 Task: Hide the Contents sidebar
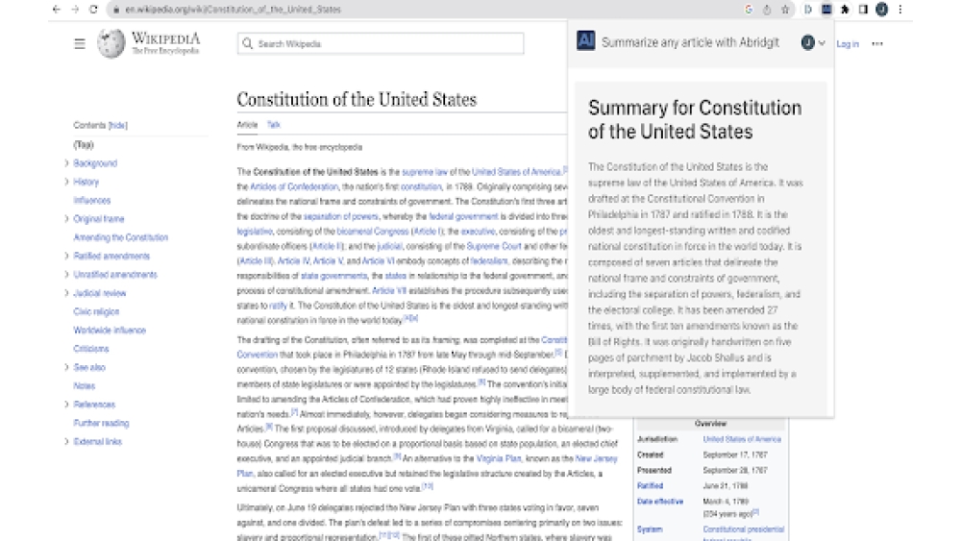click(117, 126)
